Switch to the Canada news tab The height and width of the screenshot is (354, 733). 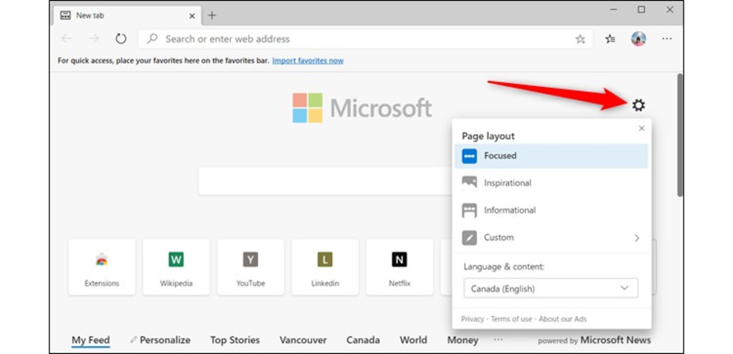coord(363,340)
